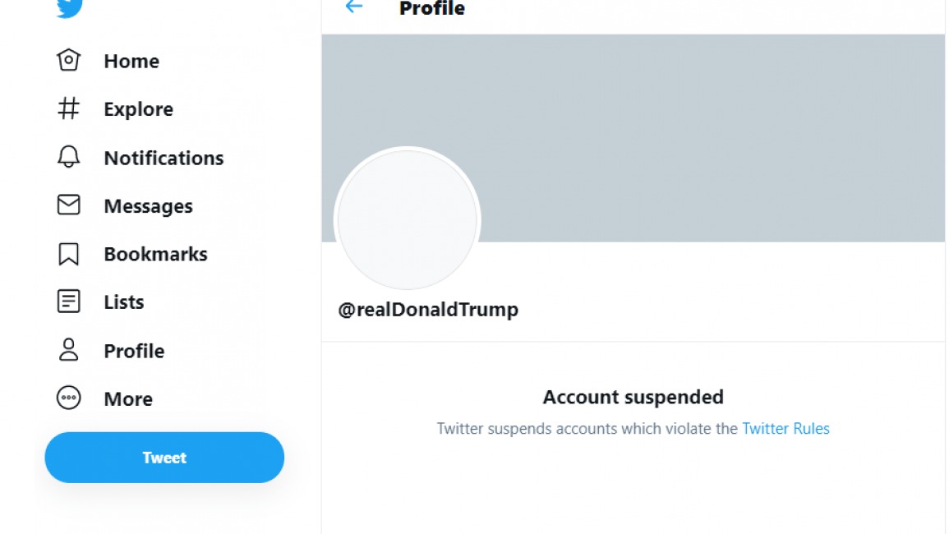Viewport: 949px width, 534px height.
Task: Click the Twitter bird logo
Action: pos(69,8)
